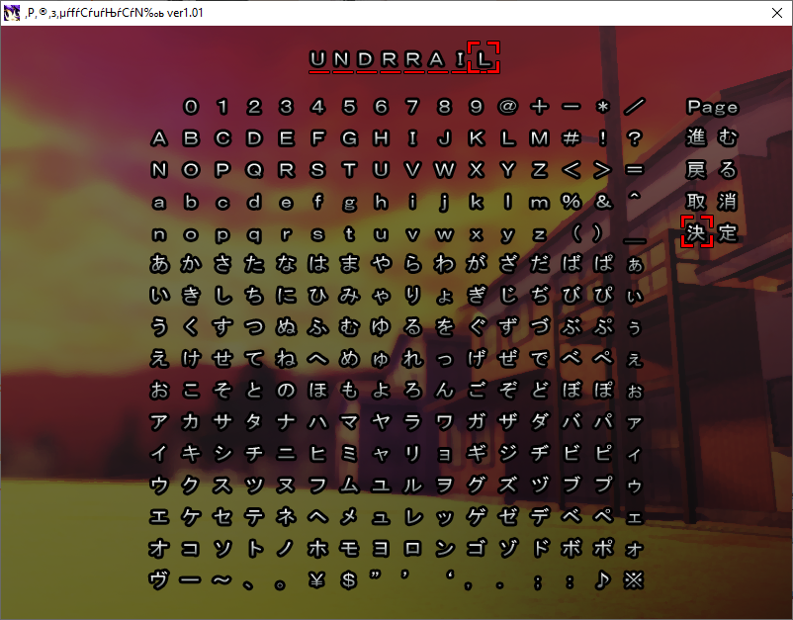Choose uppercase letter M
The width and height of the screenshot is (793, 620).
[x=540, y=138]
